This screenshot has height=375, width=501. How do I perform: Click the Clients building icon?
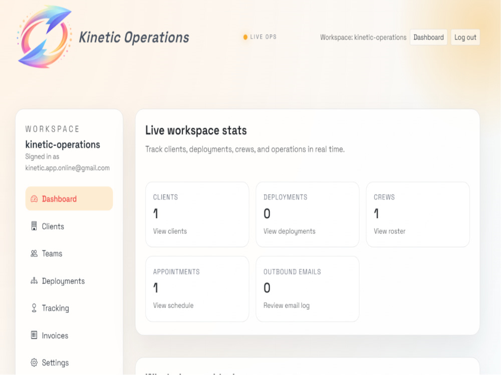pos(34,226)
